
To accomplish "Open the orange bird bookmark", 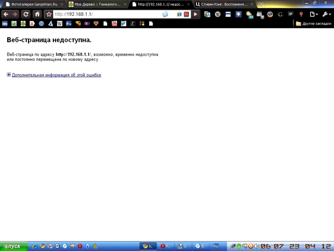I will pos(78,24).
